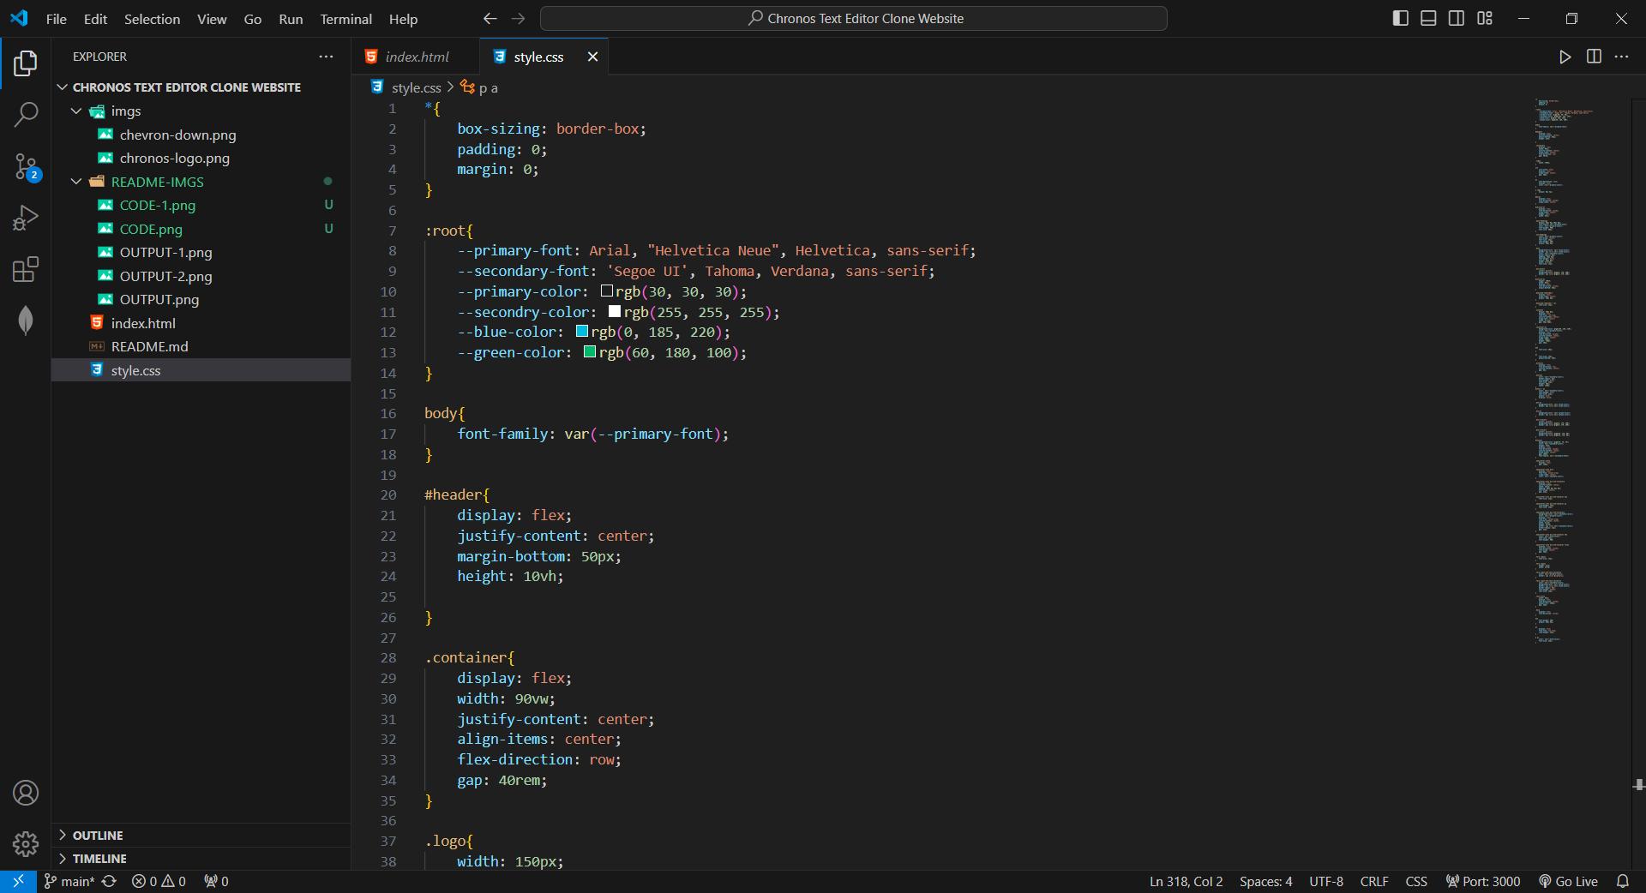Open editor more actions ellipsis

point(1621,57)
